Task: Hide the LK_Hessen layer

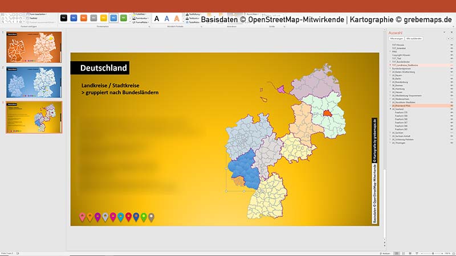Action: tap(451, 92)
